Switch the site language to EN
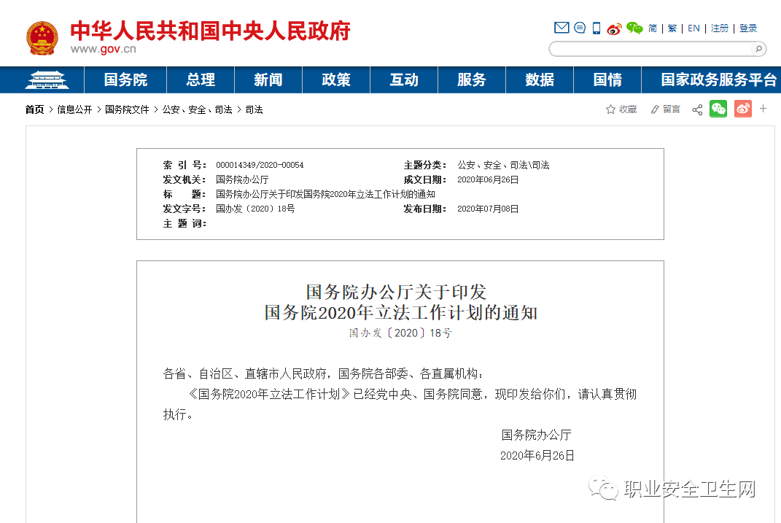Image resolution: width=781 pixels, height=523 pixels. coord(693,28)
